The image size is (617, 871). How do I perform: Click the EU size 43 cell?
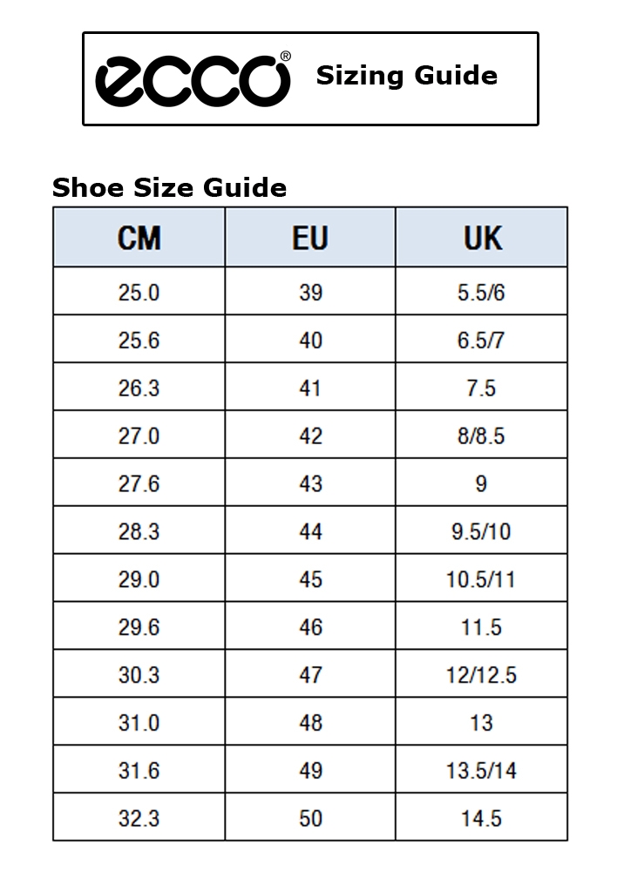310,483
